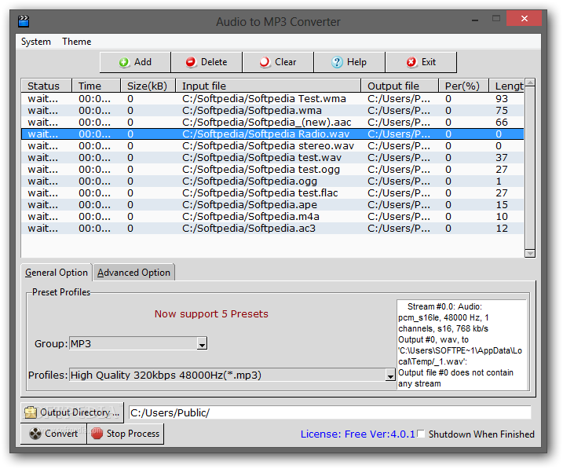Select the Softpedia.ape file row
This screenshot has height=469, width=563.
pyautogui.click(x=272, y=205)
